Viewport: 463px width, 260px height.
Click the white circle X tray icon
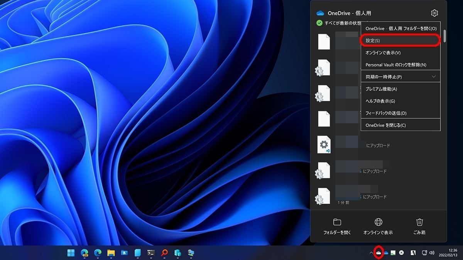[401, 253]
